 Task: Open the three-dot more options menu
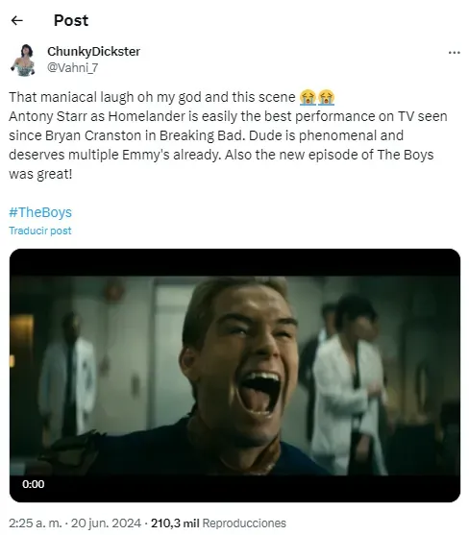point(454,53)
